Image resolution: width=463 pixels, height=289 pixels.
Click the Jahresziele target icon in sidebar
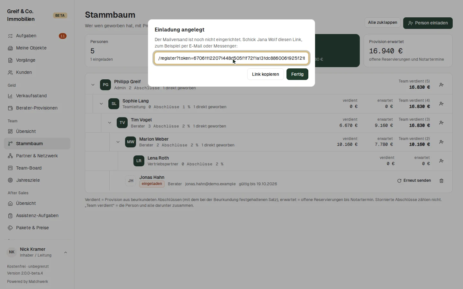(10, 180)
